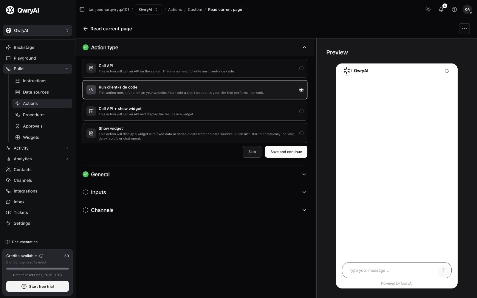477x298 pixels.
Task: Switch theme with the sun icon
Action: click(428, 10)
